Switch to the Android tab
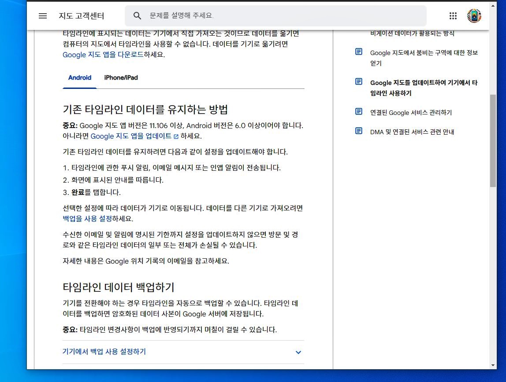Screen dimensions: 506x382 point(80,77)
